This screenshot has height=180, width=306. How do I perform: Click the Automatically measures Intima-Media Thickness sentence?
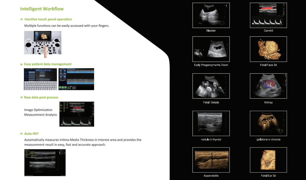(x=83, y=142)
